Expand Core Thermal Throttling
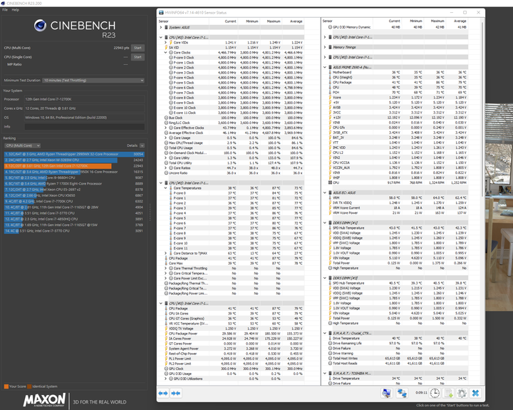The height and width of the screenshot is (410, 513). (x=165, y=268)
